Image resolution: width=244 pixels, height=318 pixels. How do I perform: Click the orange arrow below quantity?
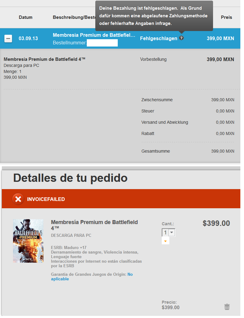(165, 241)
